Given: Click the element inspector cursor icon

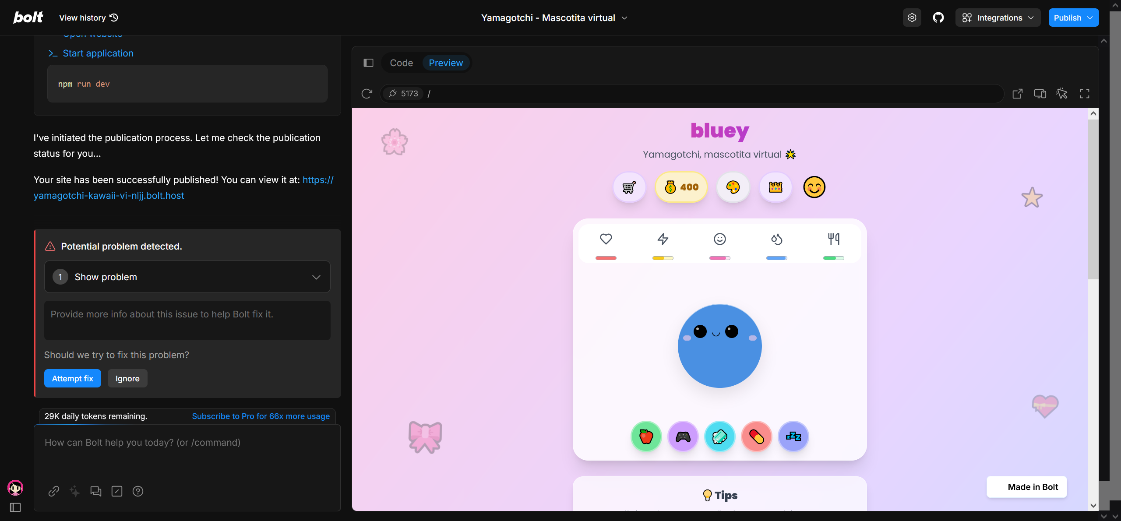Looking at the screenshot, I should click(x=1062, y=93).
